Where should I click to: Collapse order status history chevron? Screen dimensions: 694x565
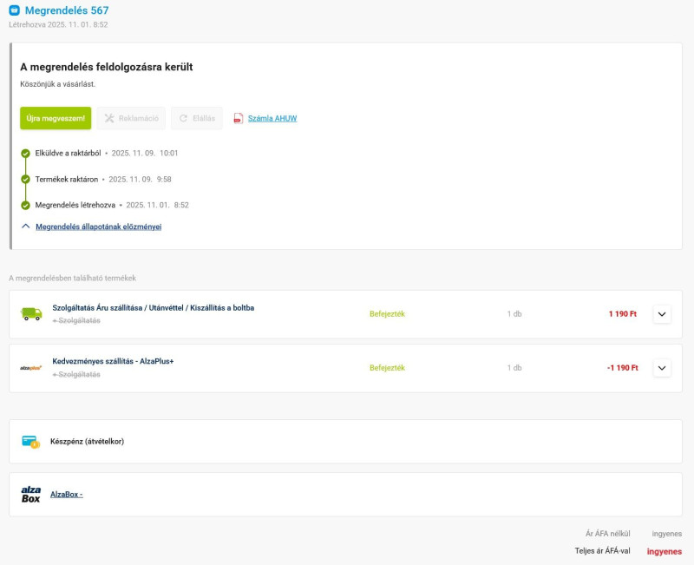click(x=25, y=227)
